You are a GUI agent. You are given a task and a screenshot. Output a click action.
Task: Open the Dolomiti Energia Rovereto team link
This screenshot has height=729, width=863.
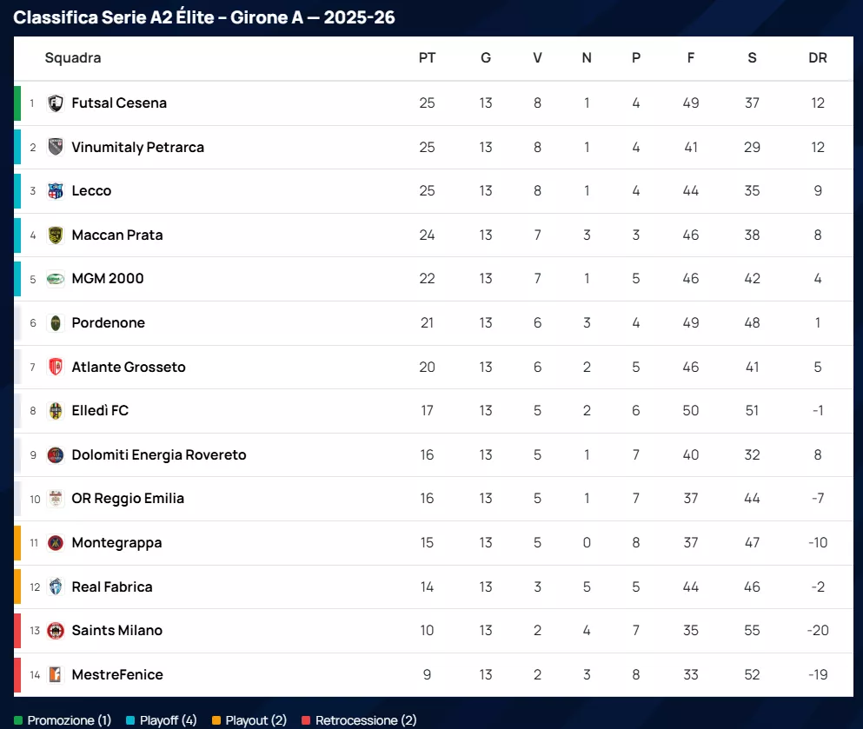click(159, 455)
